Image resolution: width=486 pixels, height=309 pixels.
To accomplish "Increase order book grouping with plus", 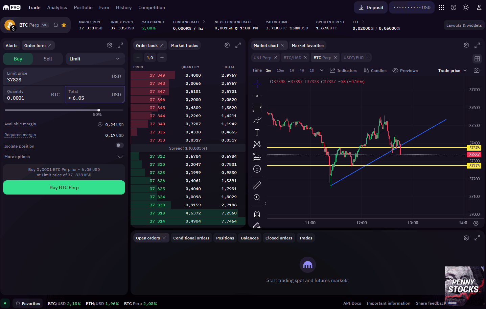I will (162, 57).
